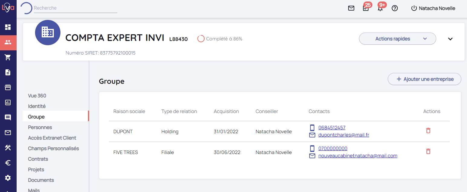Go to Personnes menu item
The image size is (467, 192).
pyautogui.click(x=40, y=127)
